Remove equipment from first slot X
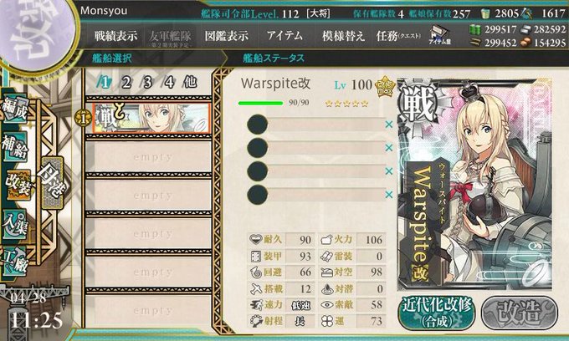The height and width of the screenshot is (341, 569). [389, 125]
